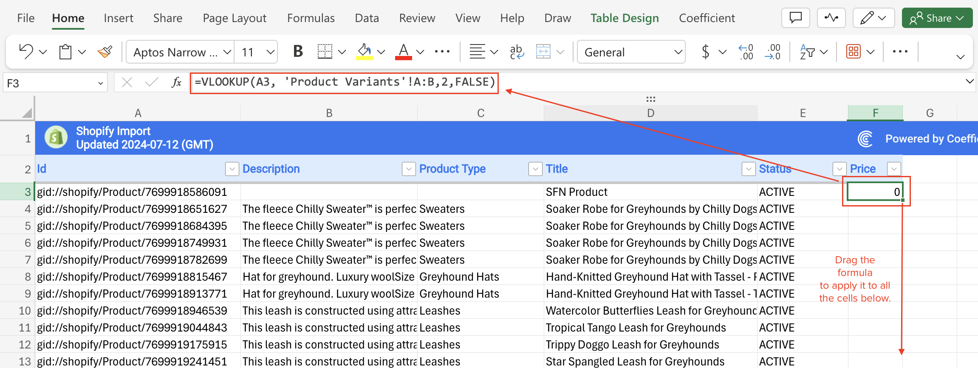This screenshot has height=368, width=978.
Task: Open the Paste options dropdown arrow
Action: (82, 52)
